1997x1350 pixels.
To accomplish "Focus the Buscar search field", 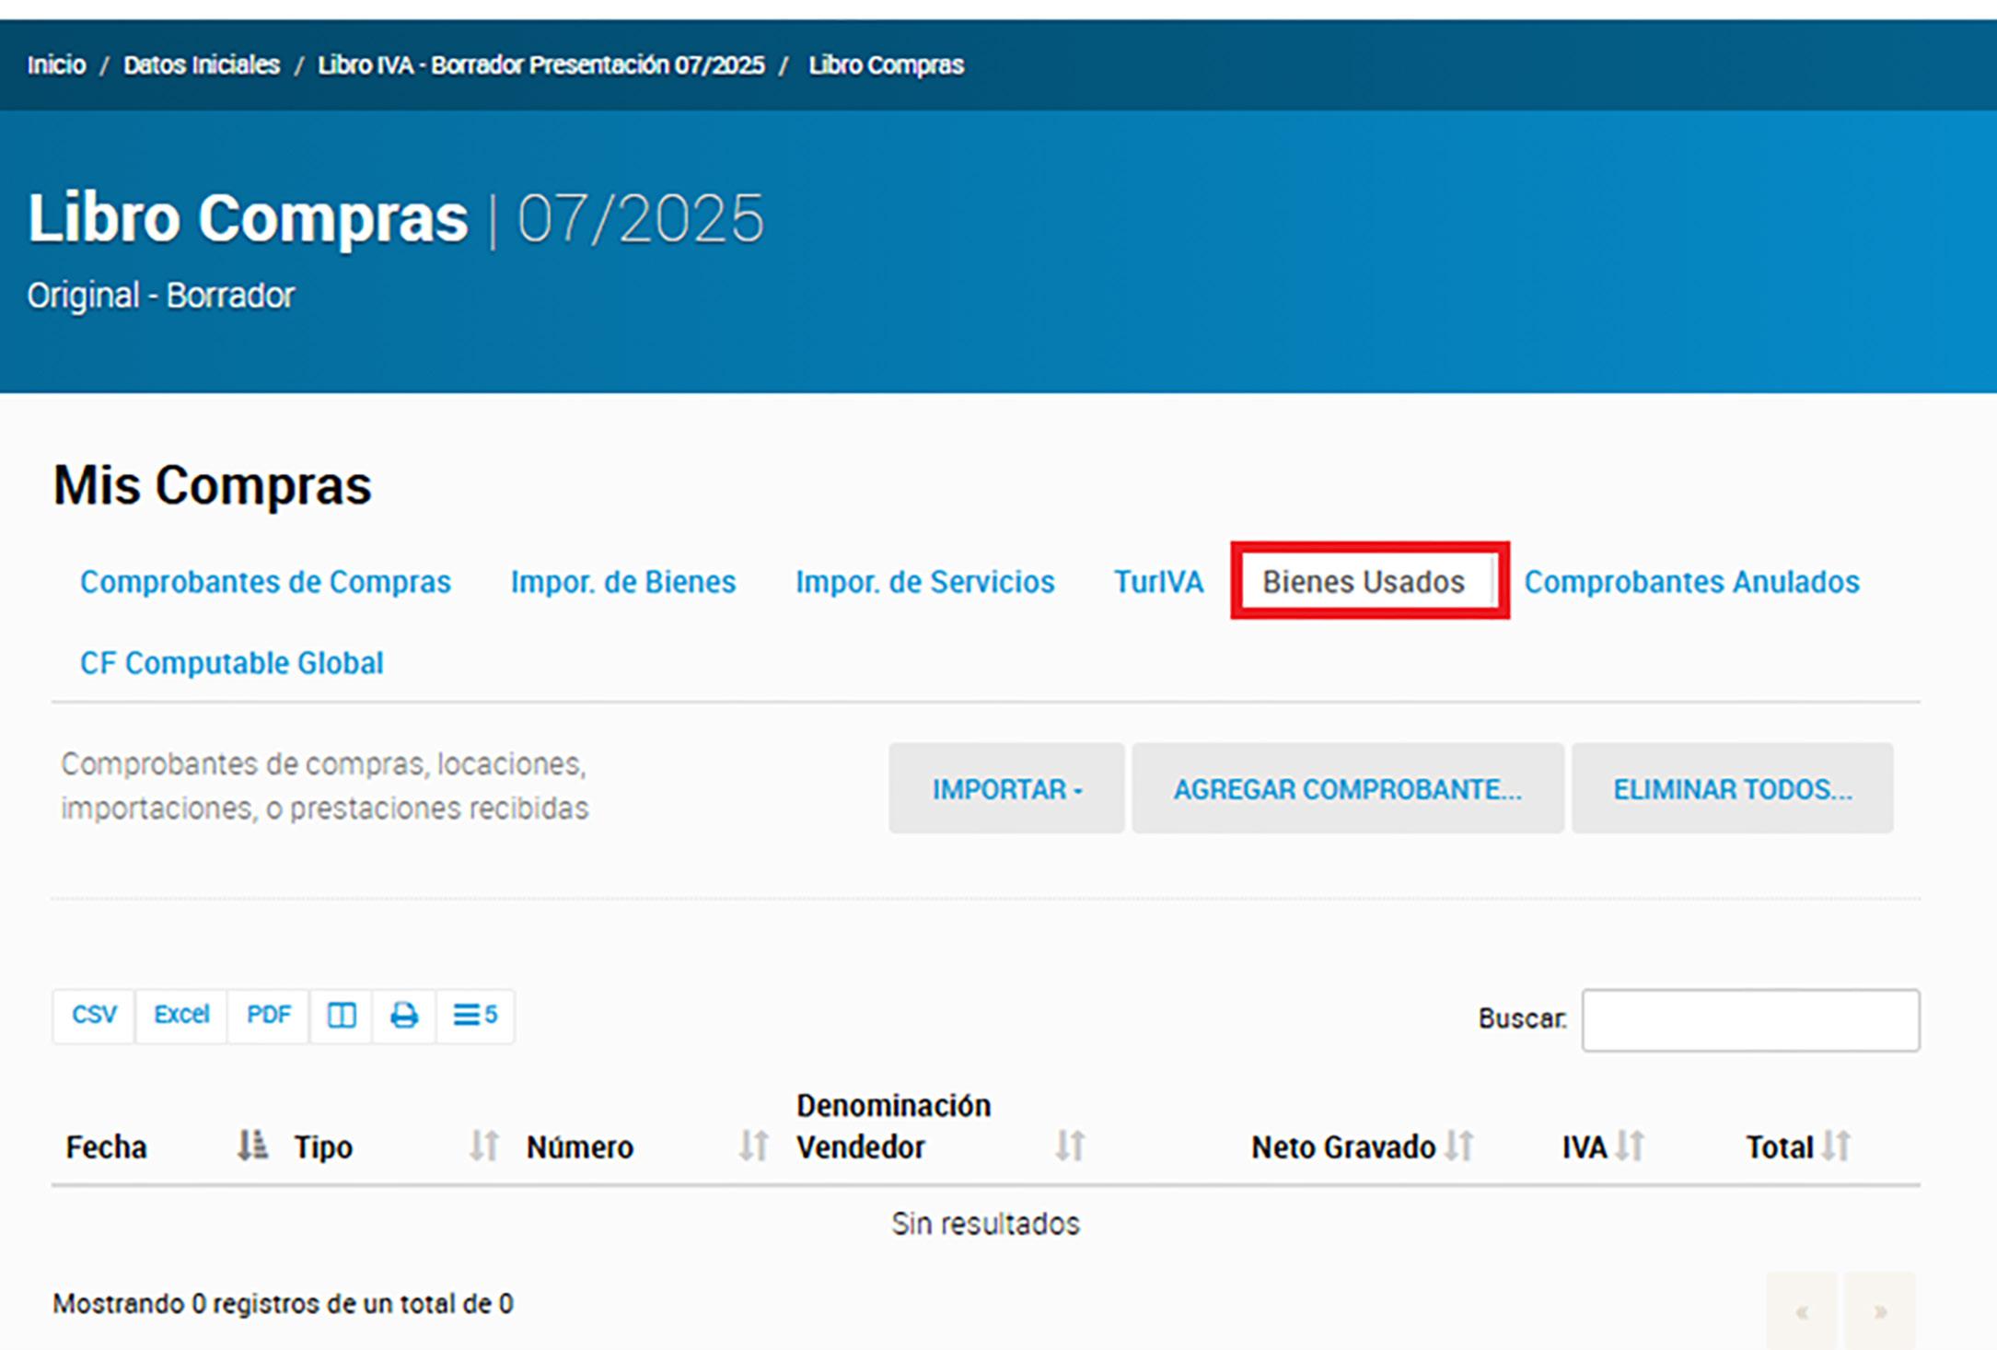I will (1750, 1020).
